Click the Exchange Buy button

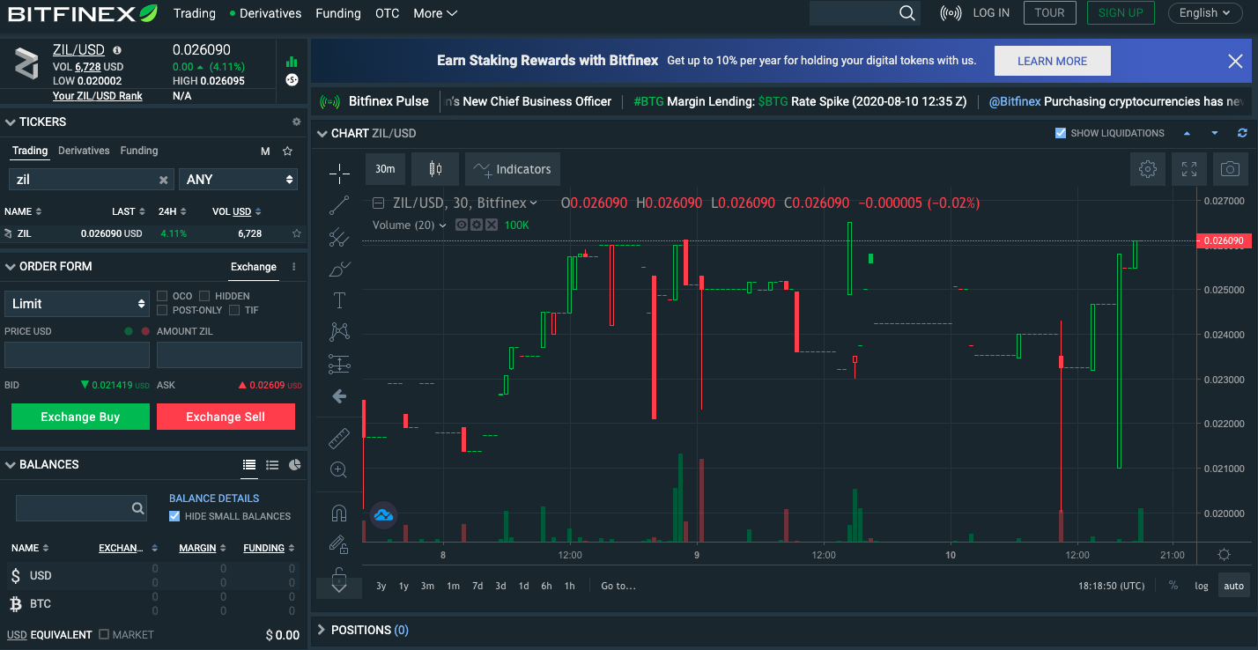(x=80, y=417)
